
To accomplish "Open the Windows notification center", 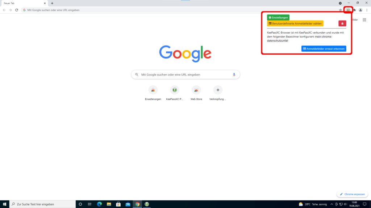I will [364, 204].
